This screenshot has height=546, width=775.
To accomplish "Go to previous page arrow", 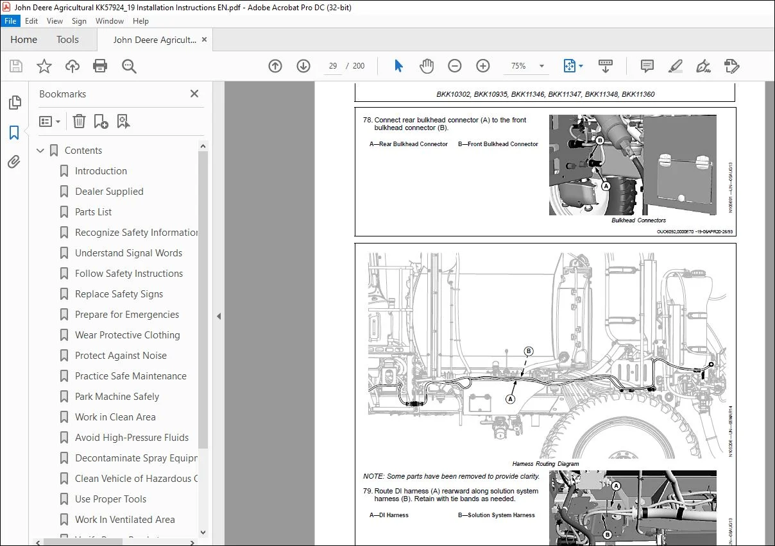I will click(275, 66).
